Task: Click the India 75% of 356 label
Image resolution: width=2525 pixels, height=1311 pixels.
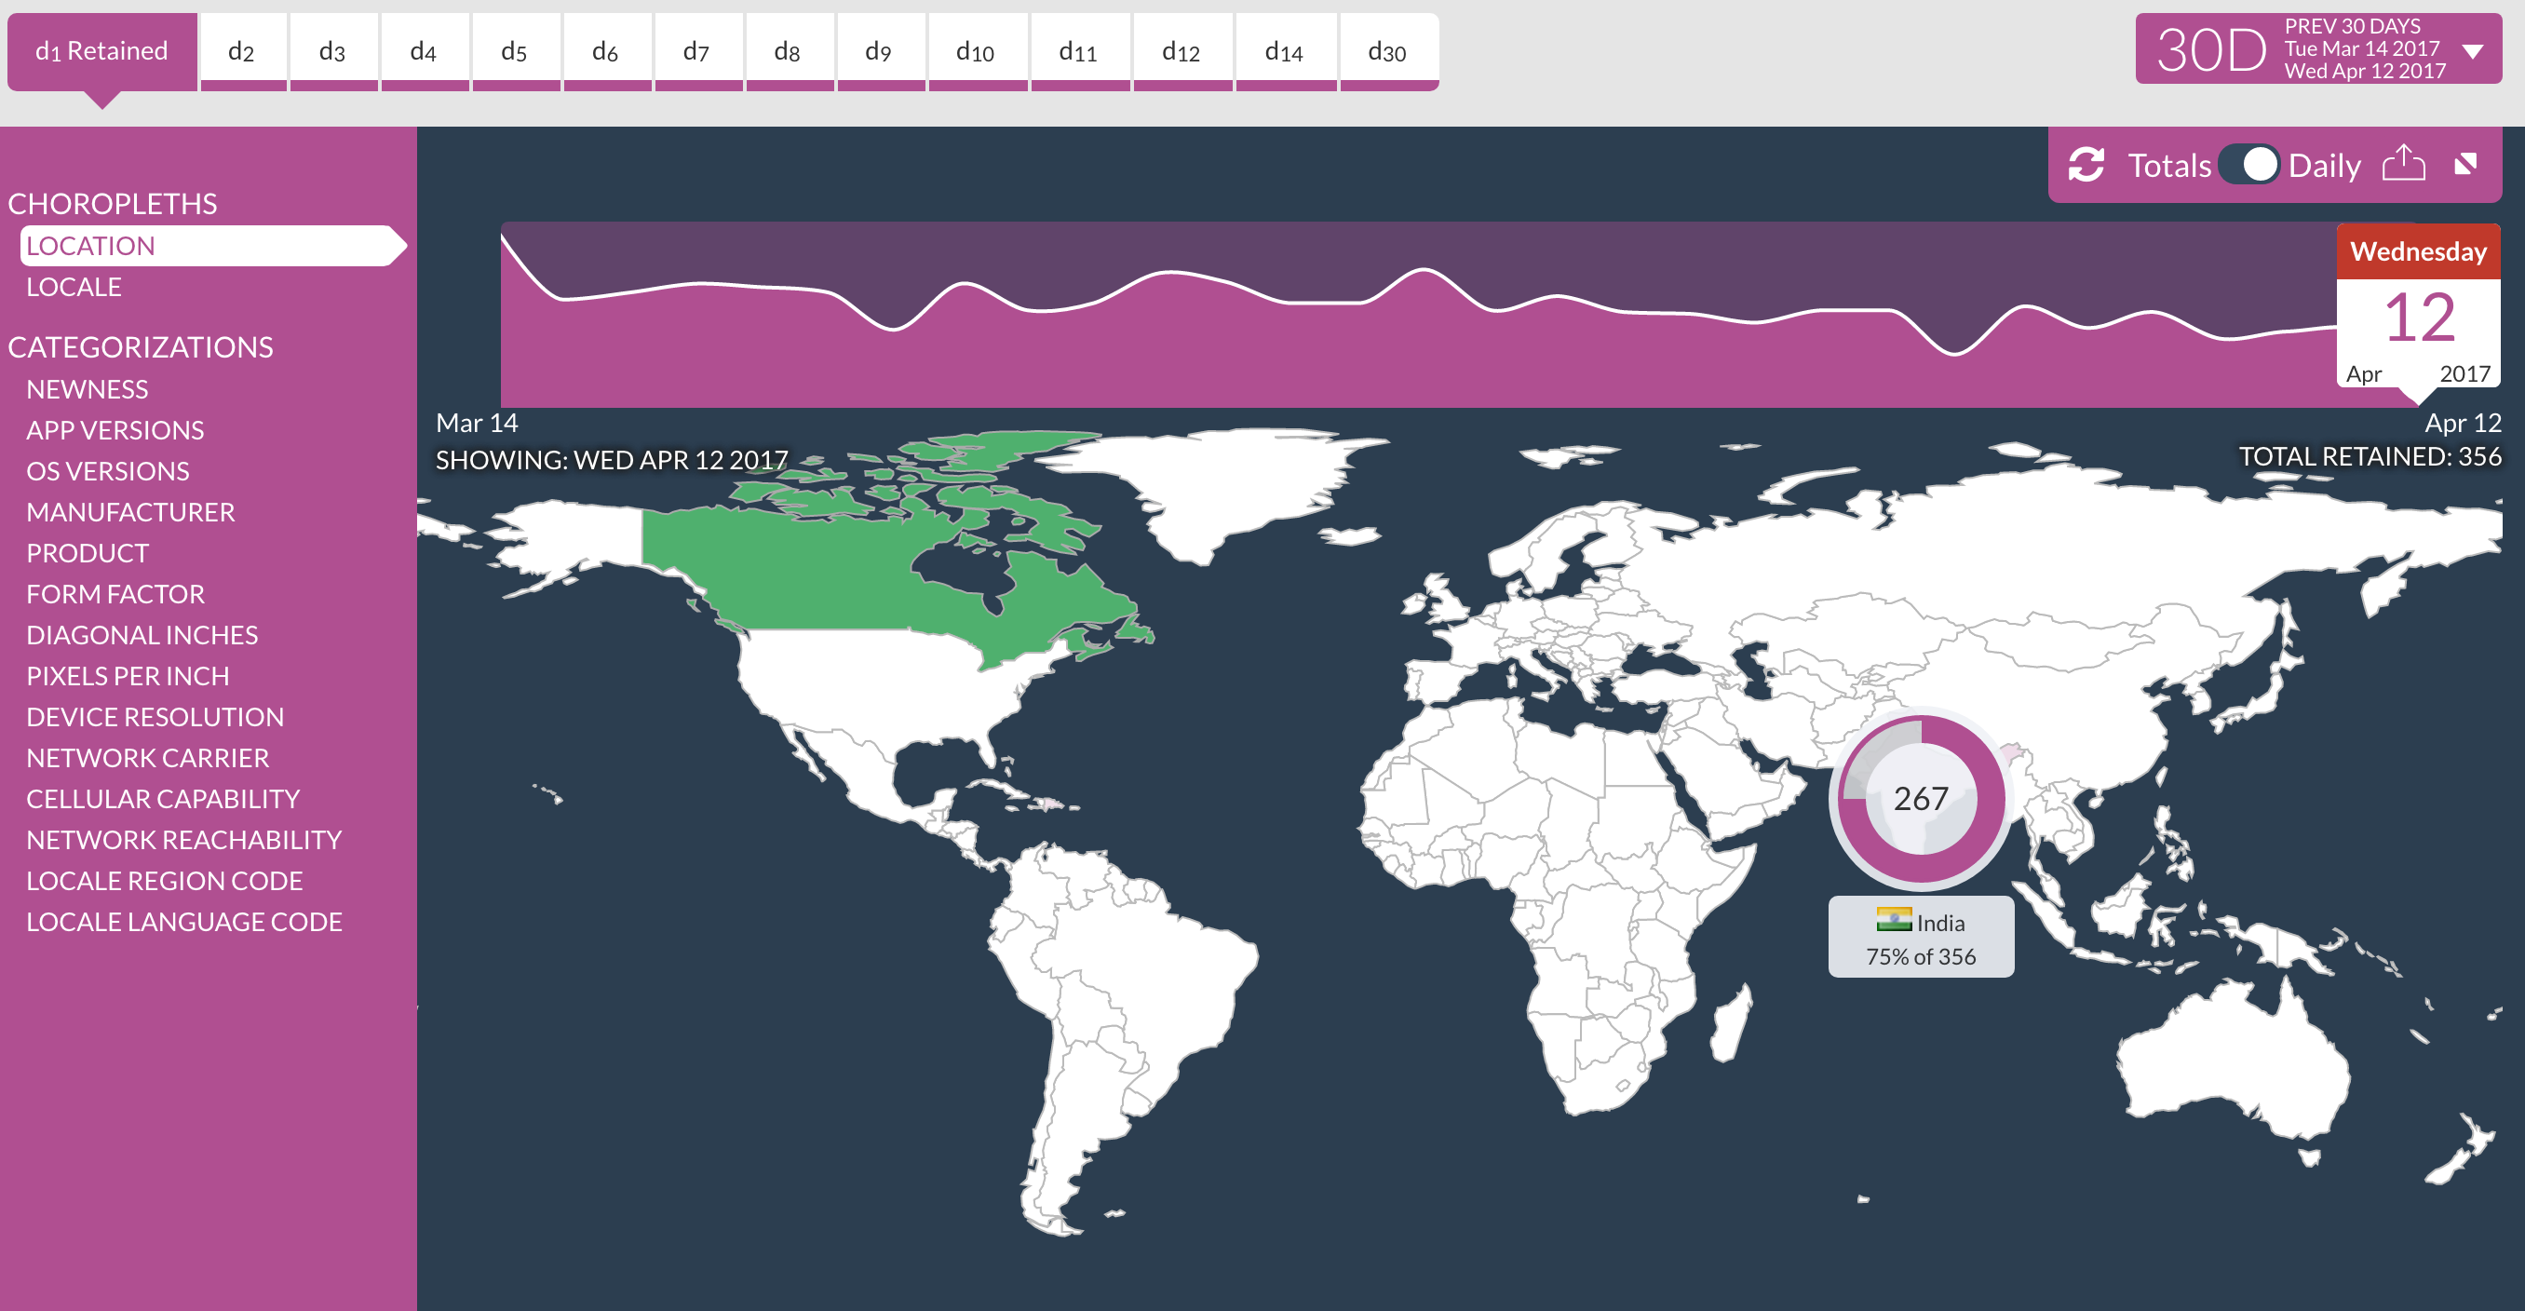Action: pos(1920,936)
